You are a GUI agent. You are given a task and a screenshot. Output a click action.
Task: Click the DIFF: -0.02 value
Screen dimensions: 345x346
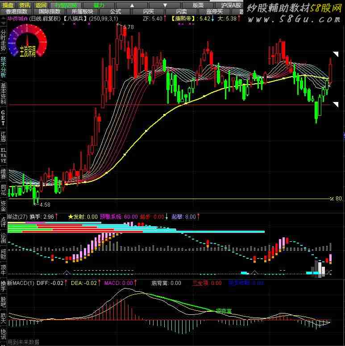coord(50,283)
